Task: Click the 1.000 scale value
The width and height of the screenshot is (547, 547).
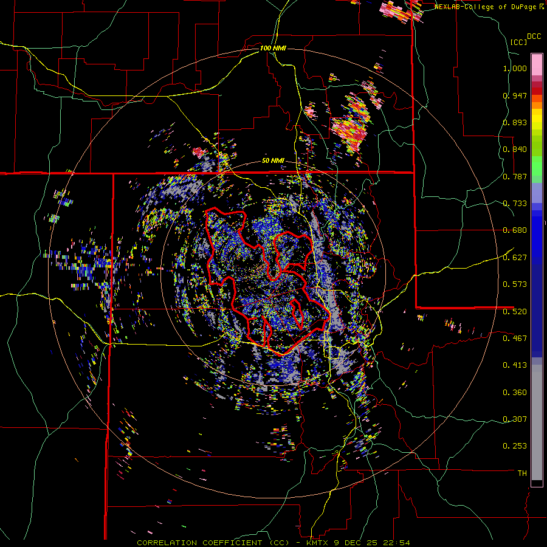Action: pos(515,68)
